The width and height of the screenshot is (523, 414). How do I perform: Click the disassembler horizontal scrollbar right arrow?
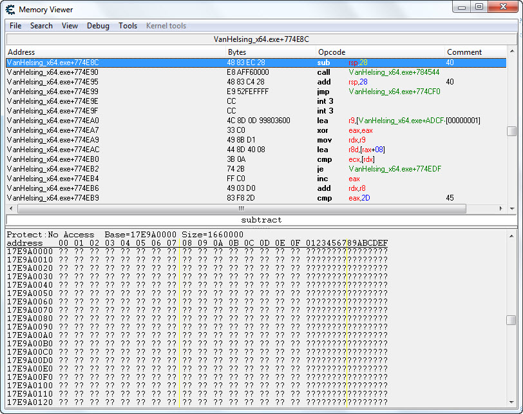pyautogui.click(x=502, y=209)
